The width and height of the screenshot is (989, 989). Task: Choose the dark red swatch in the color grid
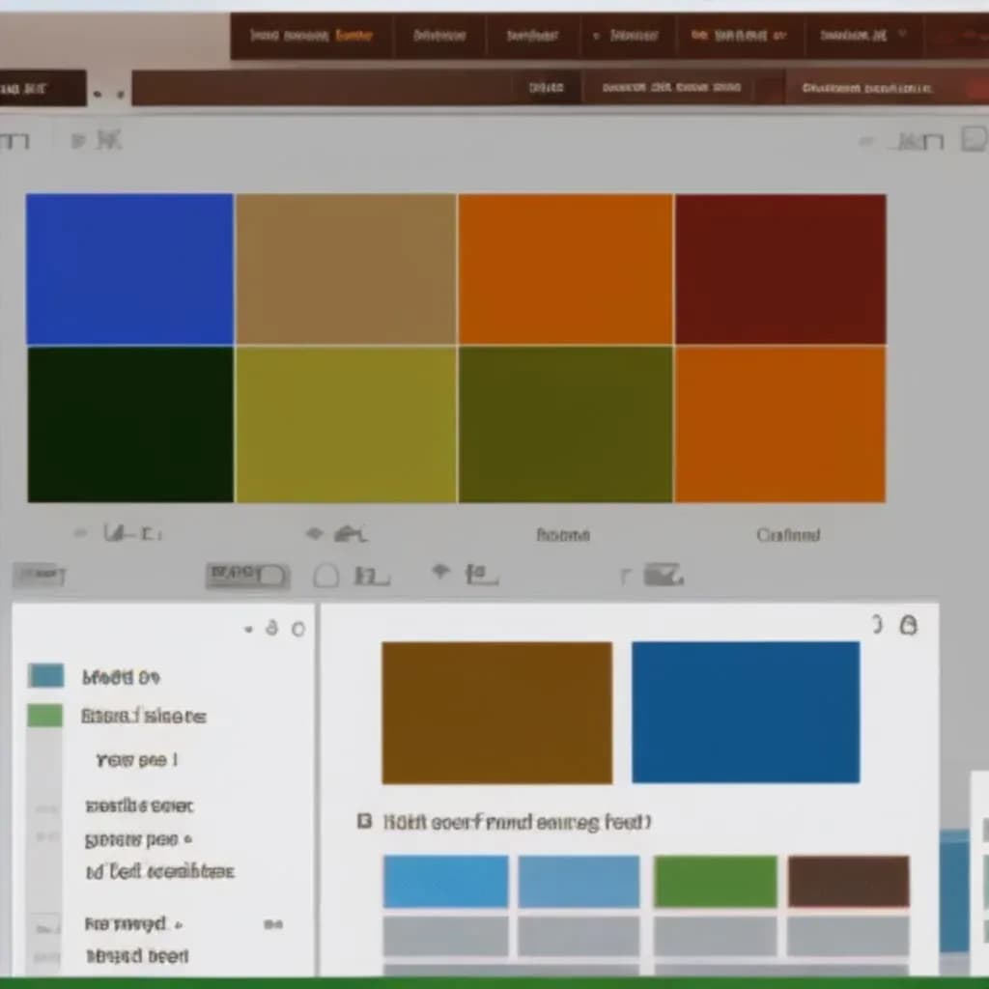tap(780, 268)
